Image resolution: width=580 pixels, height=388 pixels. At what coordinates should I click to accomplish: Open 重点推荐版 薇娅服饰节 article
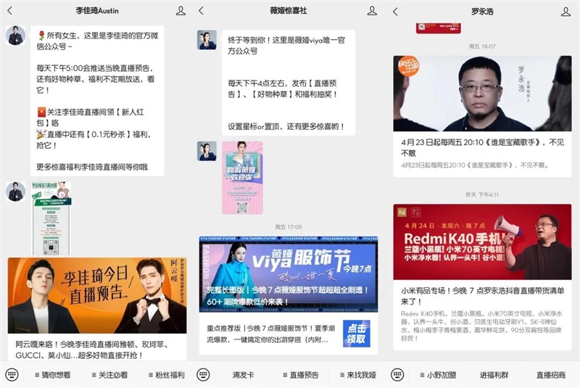[x=270, y=334]
